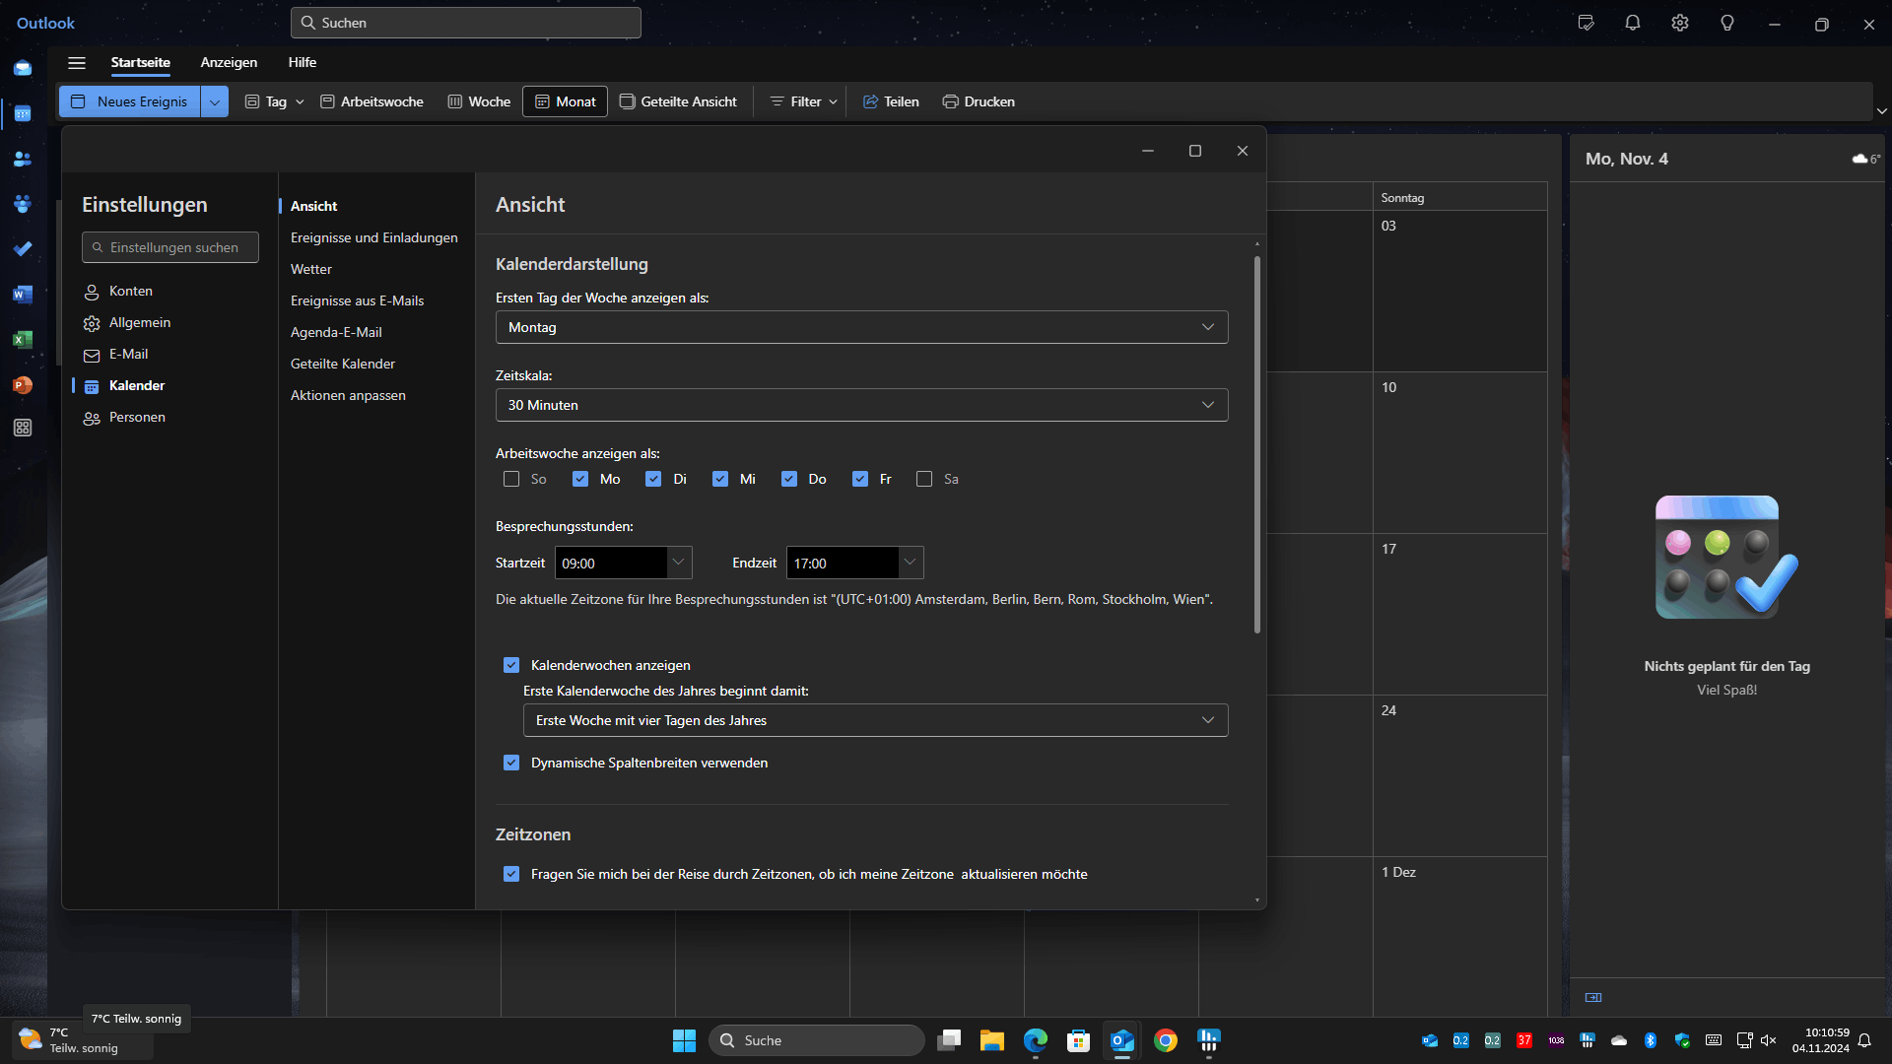Disable Dynamische Spaltenbreiten verwenden
The image size is (1892, 1064).
point(511,764)
